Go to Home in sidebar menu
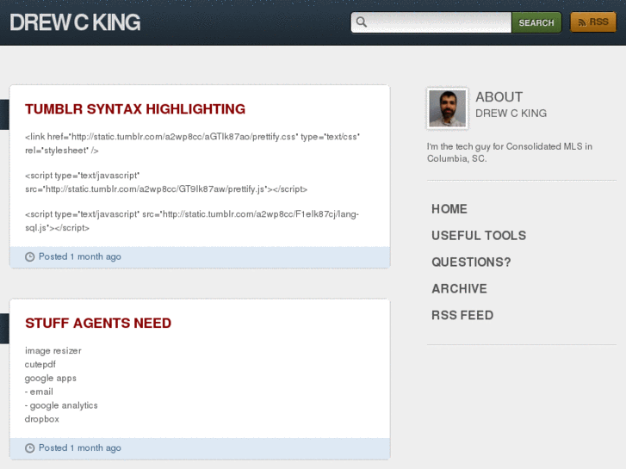Viewport: 626px width, 469px height. 449,209
